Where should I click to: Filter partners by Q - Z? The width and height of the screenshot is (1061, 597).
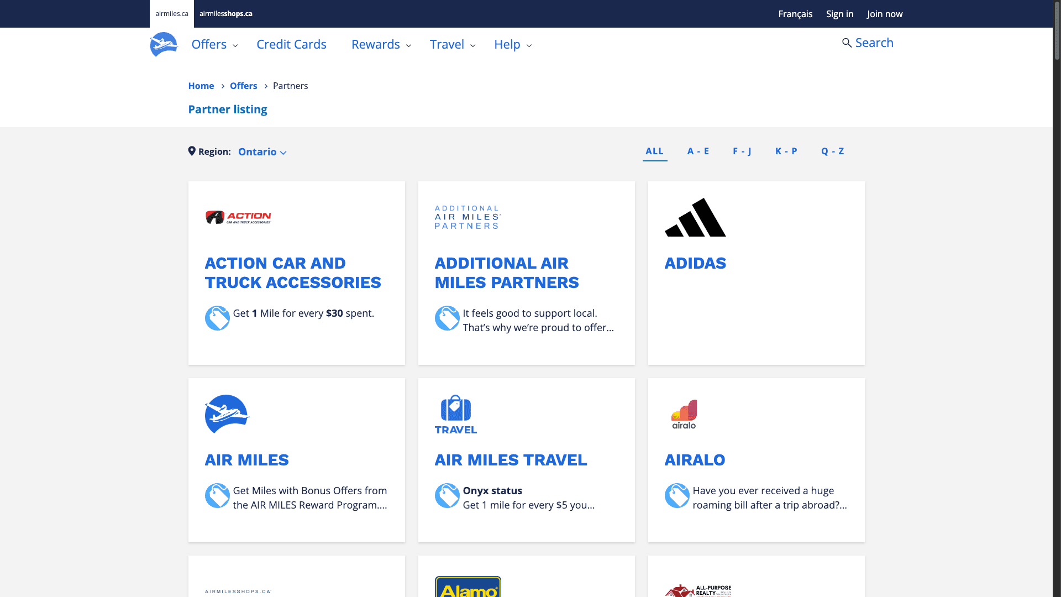(833, 151)
